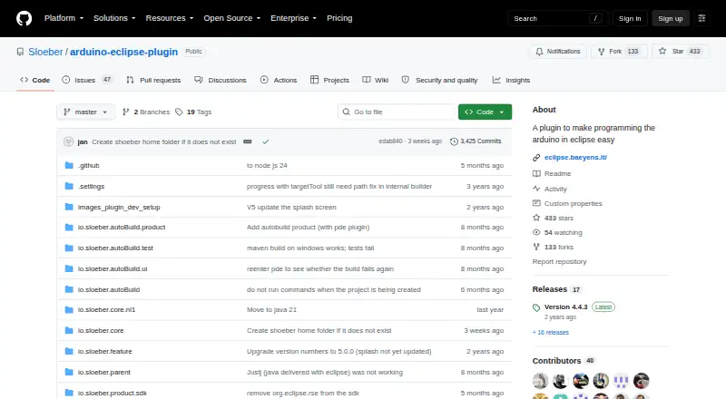Open the io.sloeber.product.sdk folder name
Image resolution: width=726 pixels, height=399 pixels.
112,393
